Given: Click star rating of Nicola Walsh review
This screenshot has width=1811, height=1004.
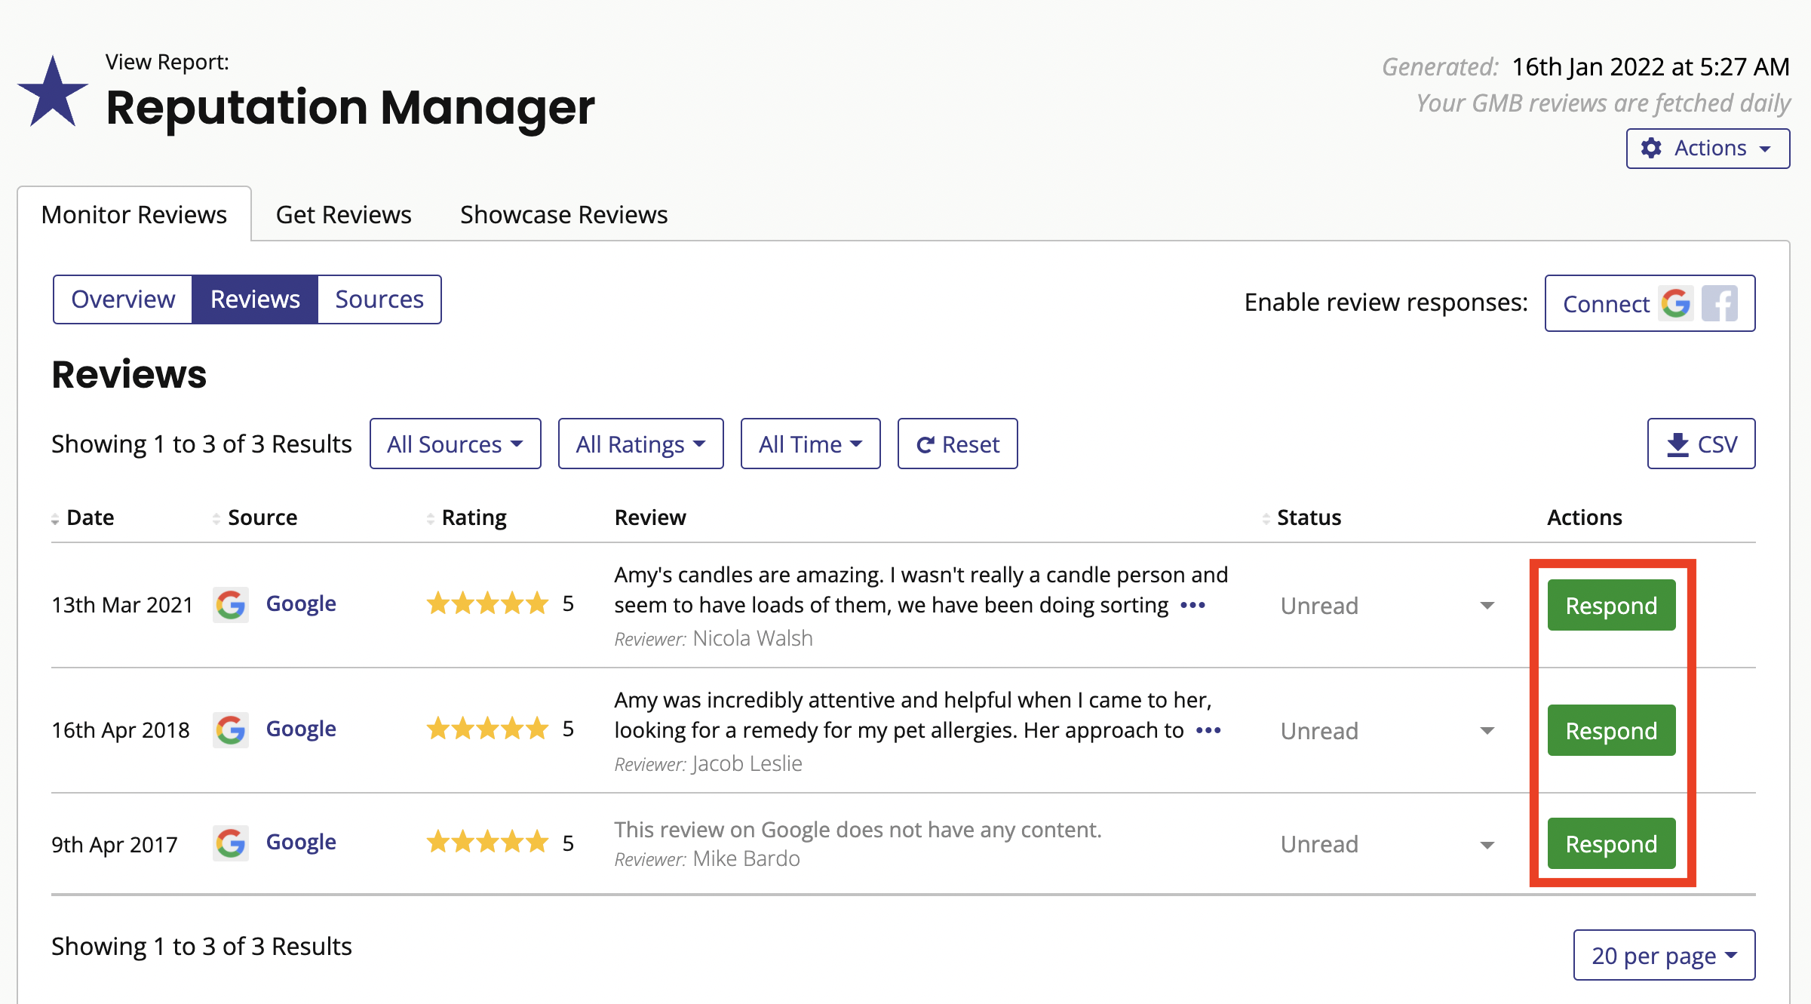Looking at the screenshot, I should coord(487,603).
